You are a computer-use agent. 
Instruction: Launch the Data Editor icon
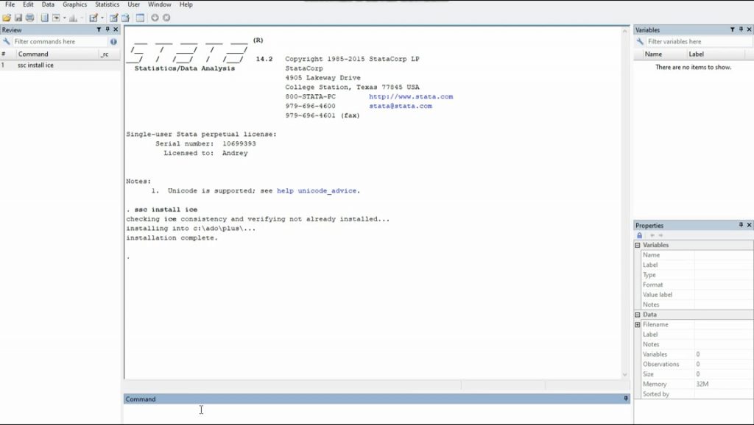[113, 16]
